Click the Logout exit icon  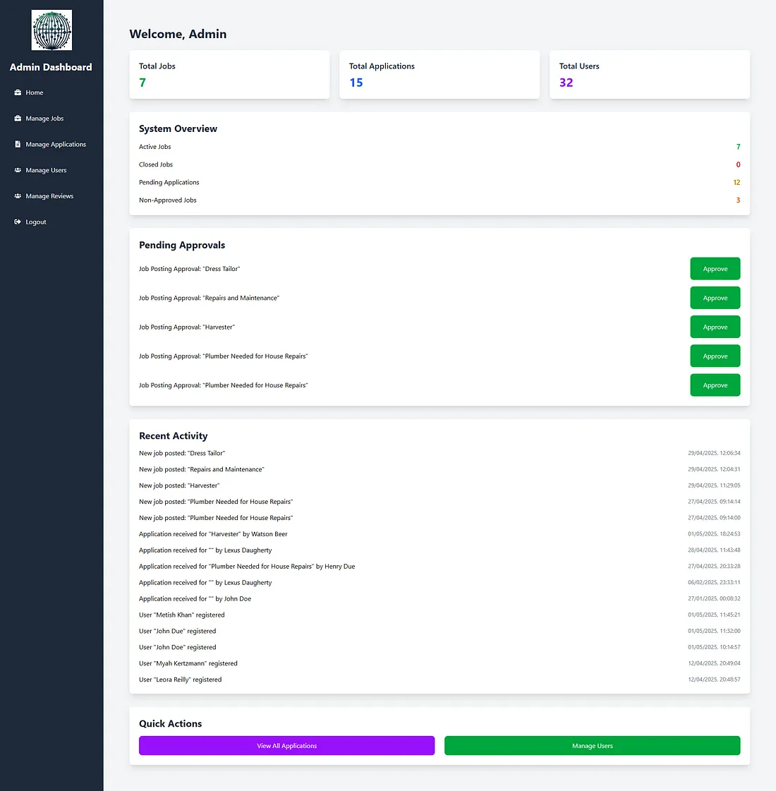click(x=16, y=222)
